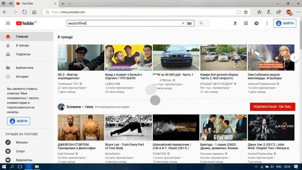
Task: Click the Спорт icon in sidebar
Action: click(8, 151)
